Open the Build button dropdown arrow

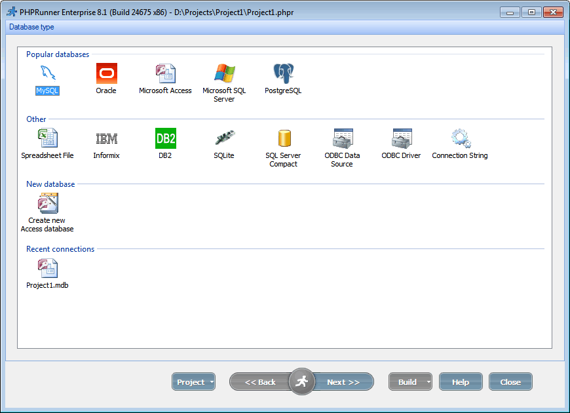(428, 382)
